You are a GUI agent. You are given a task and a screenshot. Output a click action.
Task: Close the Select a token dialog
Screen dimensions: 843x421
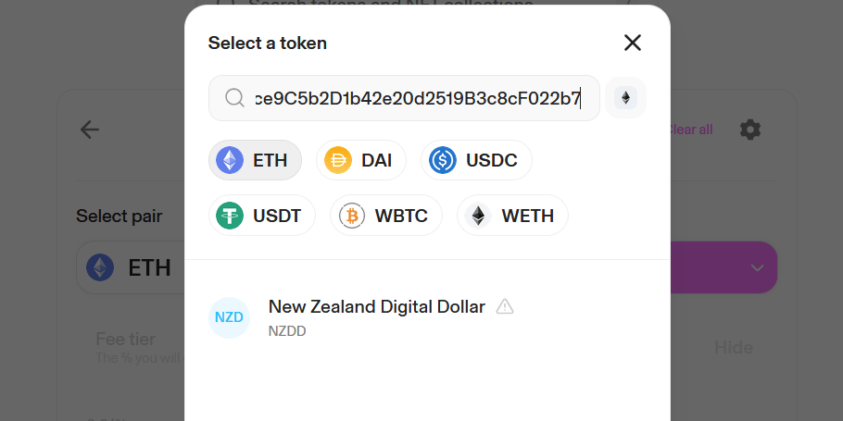[633, 43]
